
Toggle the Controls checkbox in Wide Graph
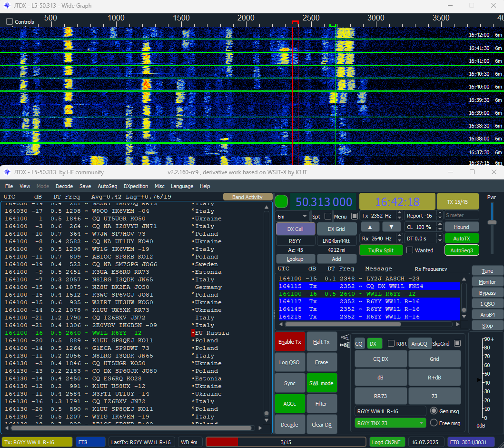pos(10,21)
